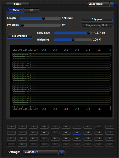Select preset slot 10
119x158 pixels.
[x=110, y=127]
